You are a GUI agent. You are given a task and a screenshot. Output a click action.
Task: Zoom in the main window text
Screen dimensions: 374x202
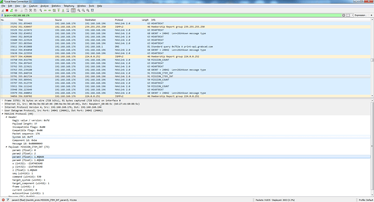pos(79,10)
